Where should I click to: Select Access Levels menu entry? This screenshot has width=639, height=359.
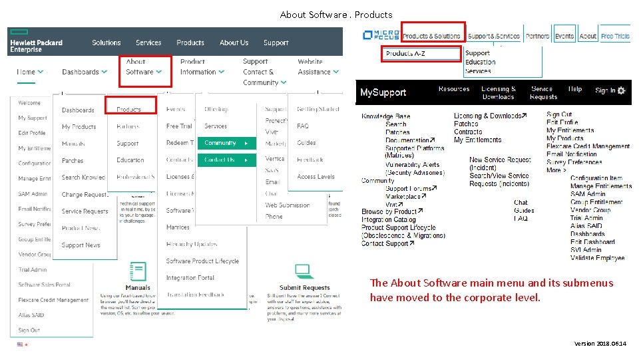point(316,177)
